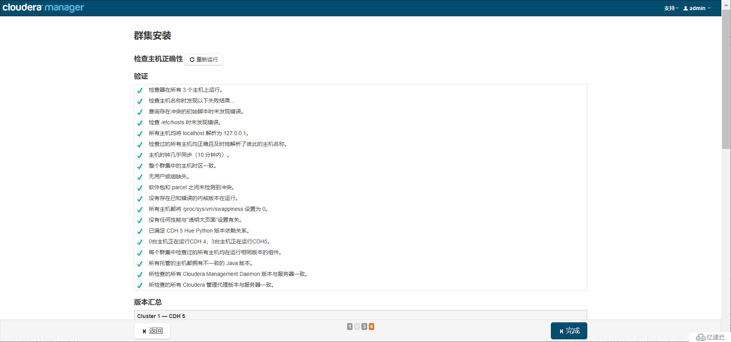The height and width of the screenshot is (342, 731).
Task: Click checkmark beside localhost 解析为 127.0.0.1
Action: point(140,133)
